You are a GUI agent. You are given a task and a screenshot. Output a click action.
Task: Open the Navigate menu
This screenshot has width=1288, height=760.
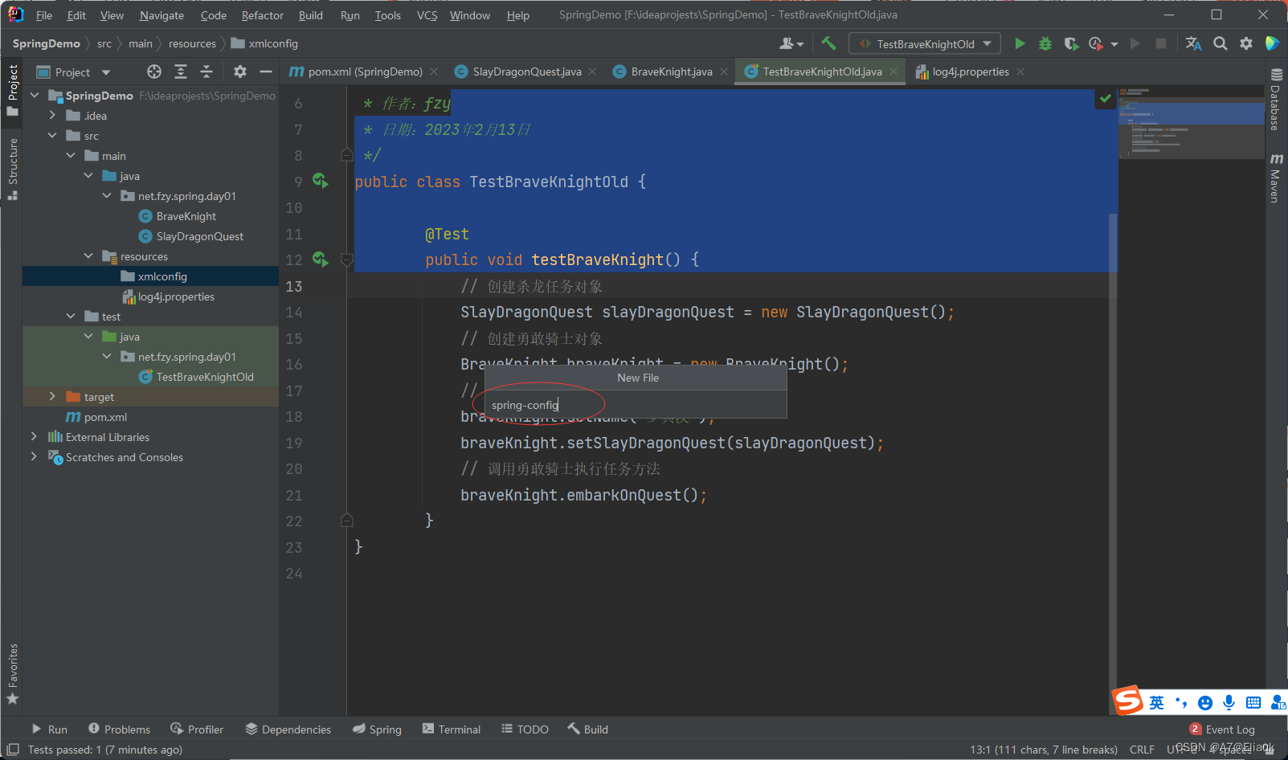[162, 15]
